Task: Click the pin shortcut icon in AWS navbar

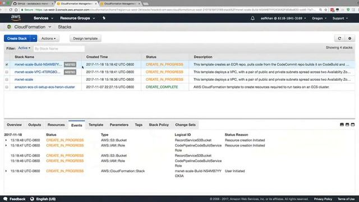Action: pyautogui.click(x=104, y=18)
